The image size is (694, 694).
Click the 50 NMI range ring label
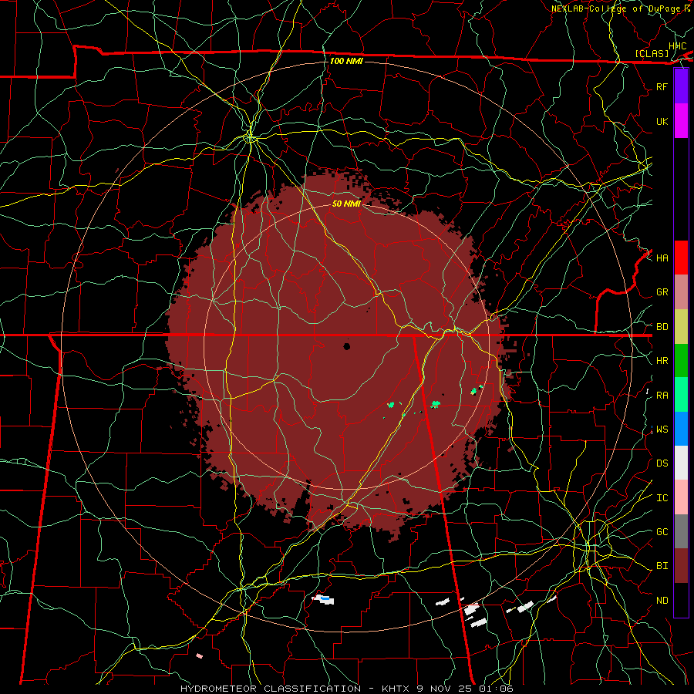[x=346, y=204]
